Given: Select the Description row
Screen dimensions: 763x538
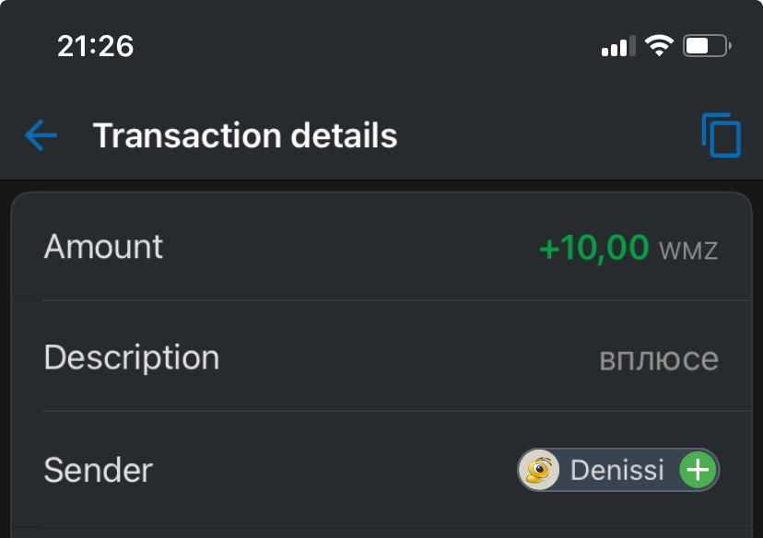Looking at the screenshot, I should (381, 357).
